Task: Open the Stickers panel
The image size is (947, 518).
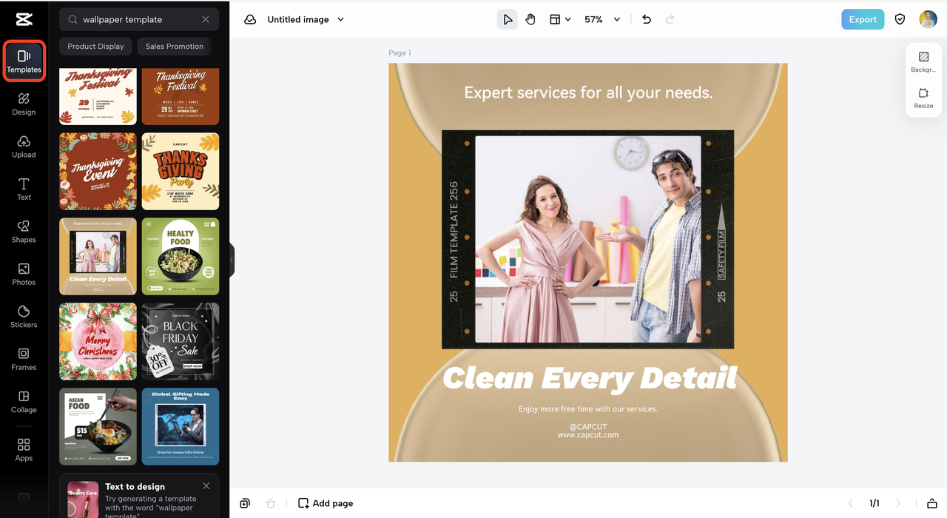Action: 24,317
